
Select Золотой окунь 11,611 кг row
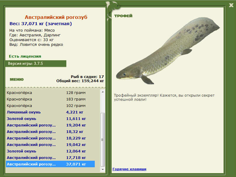click(50, 119)
